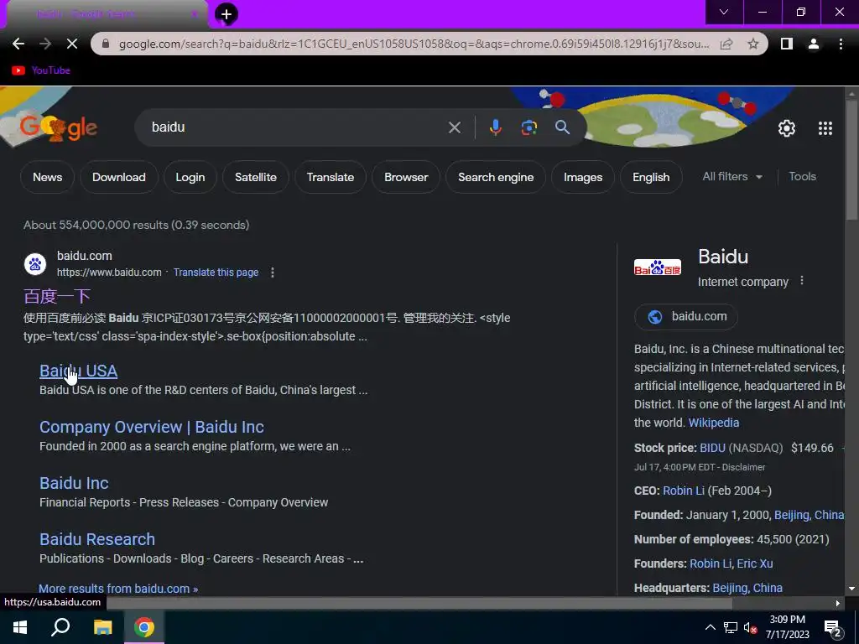
Task: Open the notification center icon
Action: pyautogui.click(x=833, y=627)
